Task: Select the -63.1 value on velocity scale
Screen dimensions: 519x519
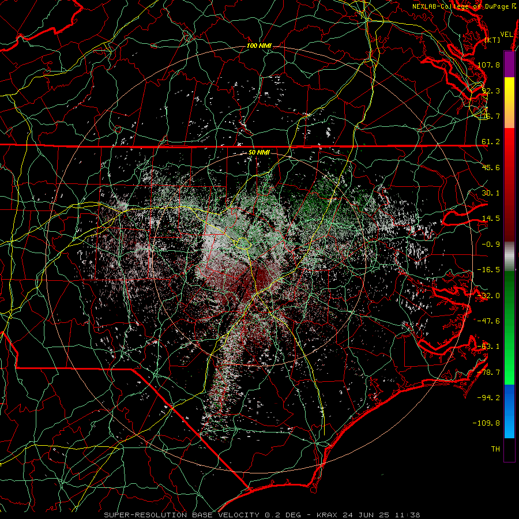Action: 488,347
